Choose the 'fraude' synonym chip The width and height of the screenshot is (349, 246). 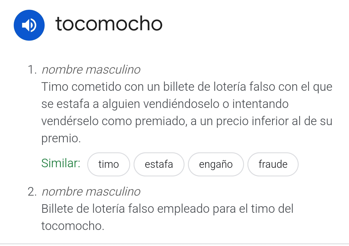point(273,164)
